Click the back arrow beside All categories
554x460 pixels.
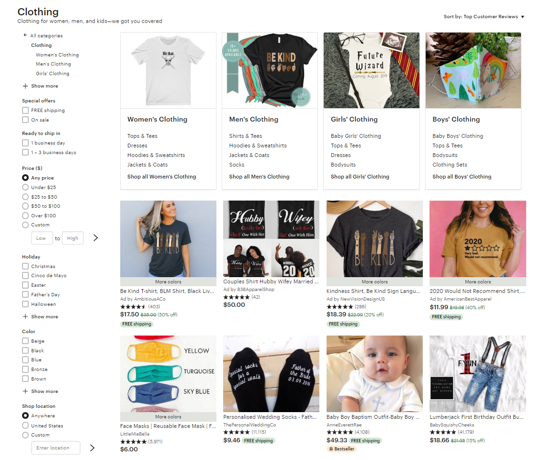(25, 35)
